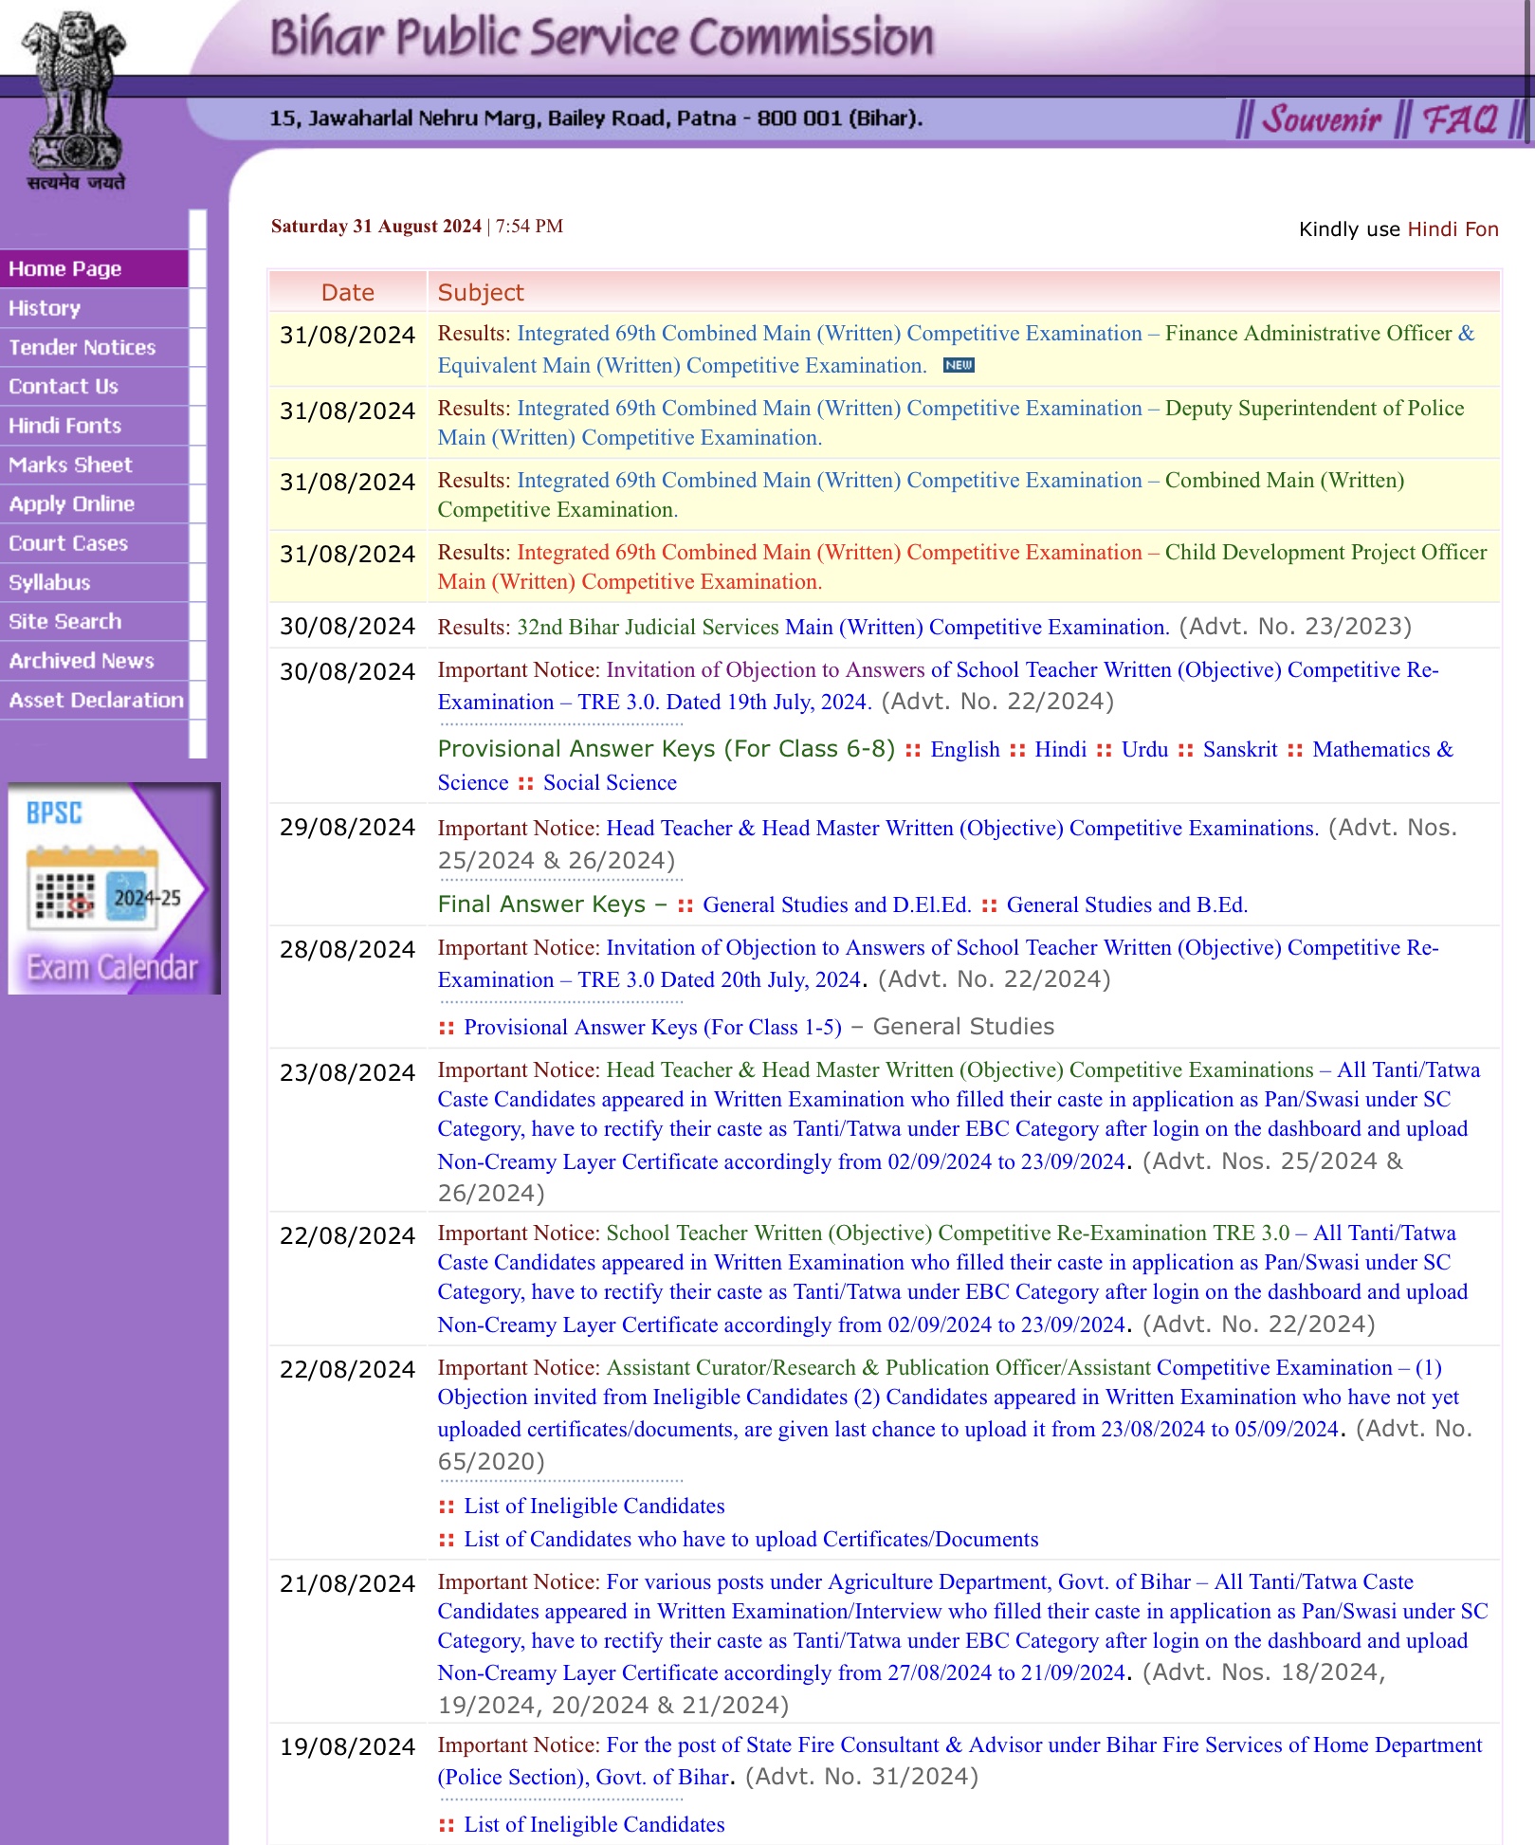This screenshot has height=1845, width=1535.
Task: Open the BPSC Exam Calendar 2024-25 banner
Action: (x=114, y=887)
